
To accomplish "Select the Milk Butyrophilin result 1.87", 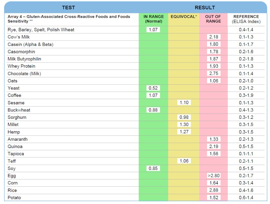I will 214,59.
